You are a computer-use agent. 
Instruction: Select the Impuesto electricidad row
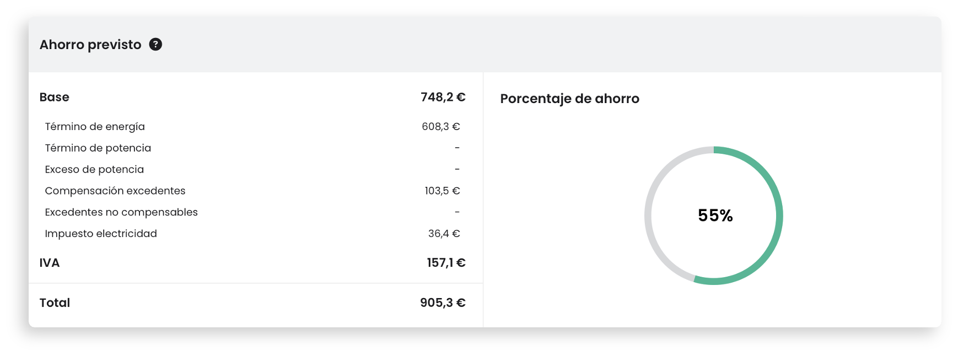(x=252, y=234)
